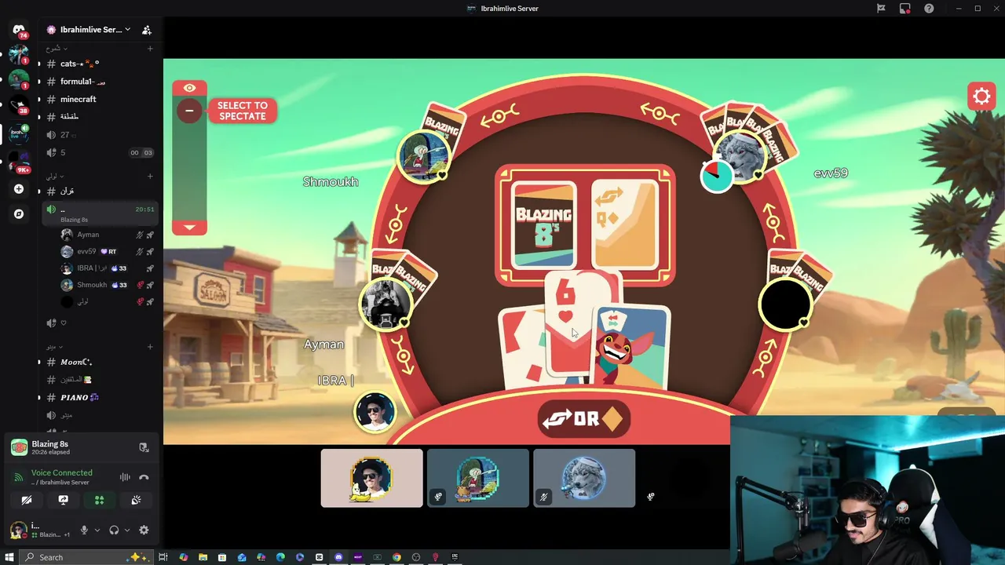
Task: Play the wild monster card
Action: [x=632, y=348]
